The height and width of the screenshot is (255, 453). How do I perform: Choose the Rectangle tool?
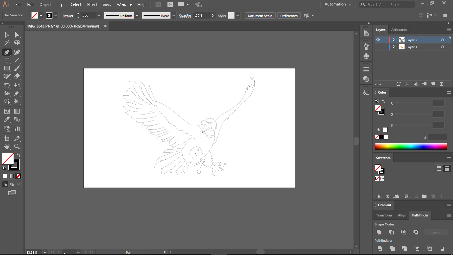pyautogui.click(x=7, y=68)
